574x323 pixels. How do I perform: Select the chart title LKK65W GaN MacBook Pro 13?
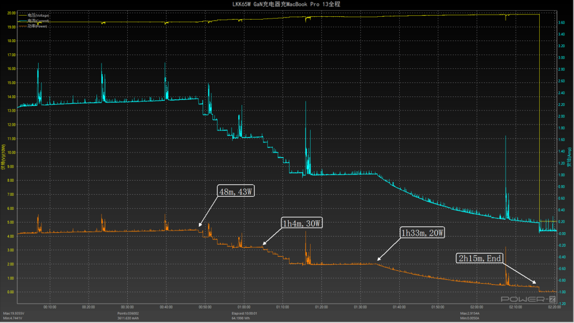286,4
